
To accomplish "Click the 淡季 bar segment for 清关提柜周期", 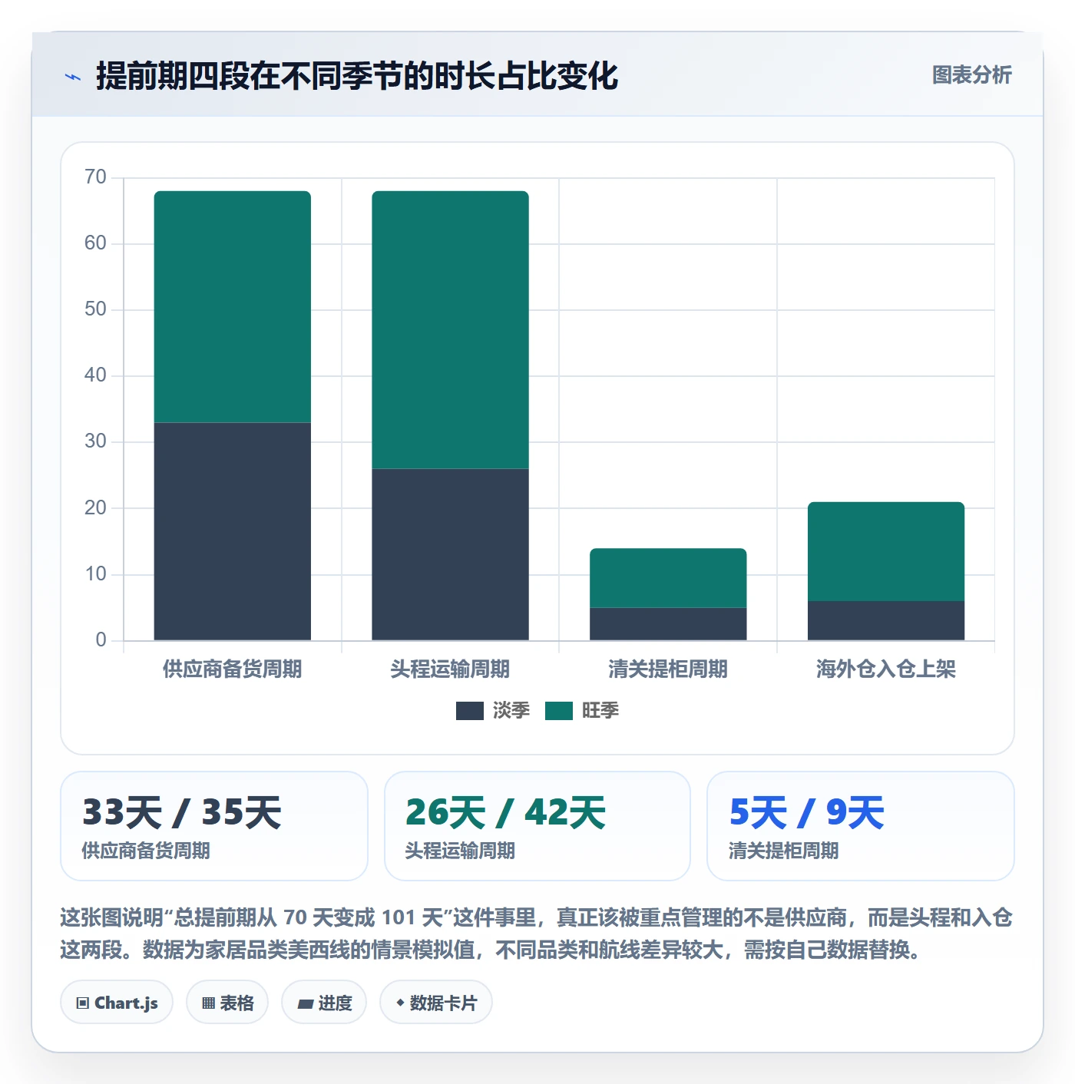I will [668, 624].
